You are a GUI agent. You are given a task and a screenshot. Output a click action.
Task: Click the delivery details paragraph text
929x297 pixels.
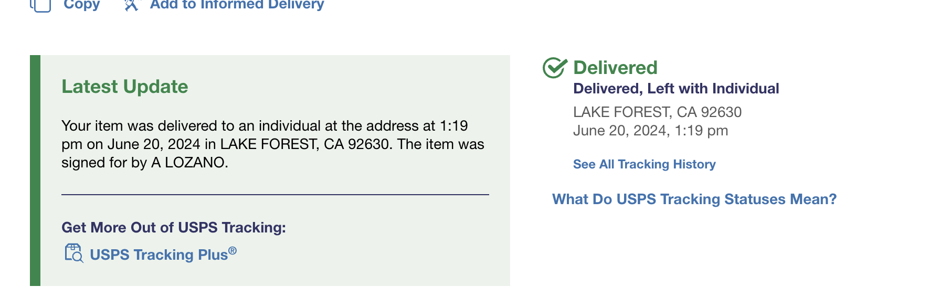pyautogui.click(x=273, y=144)
